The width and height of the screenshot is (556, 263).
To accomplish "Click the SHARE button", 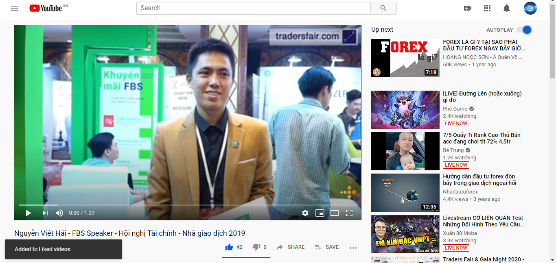I will (x=290, y=247).
